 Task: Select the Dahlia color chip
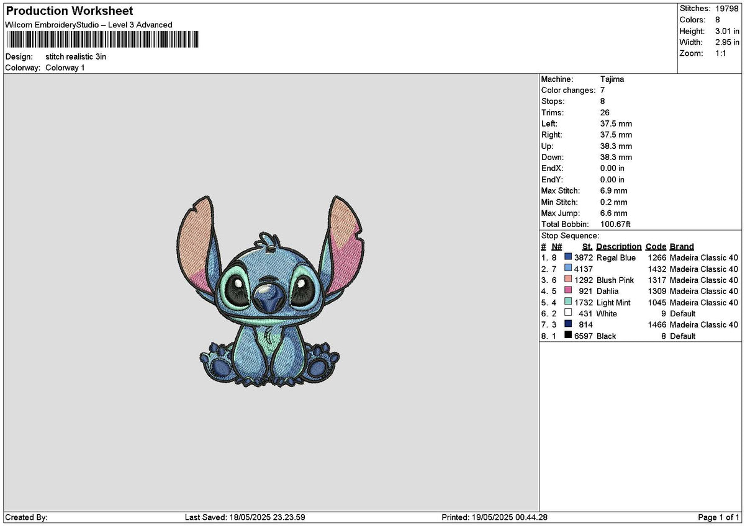(x=567, y=291)
